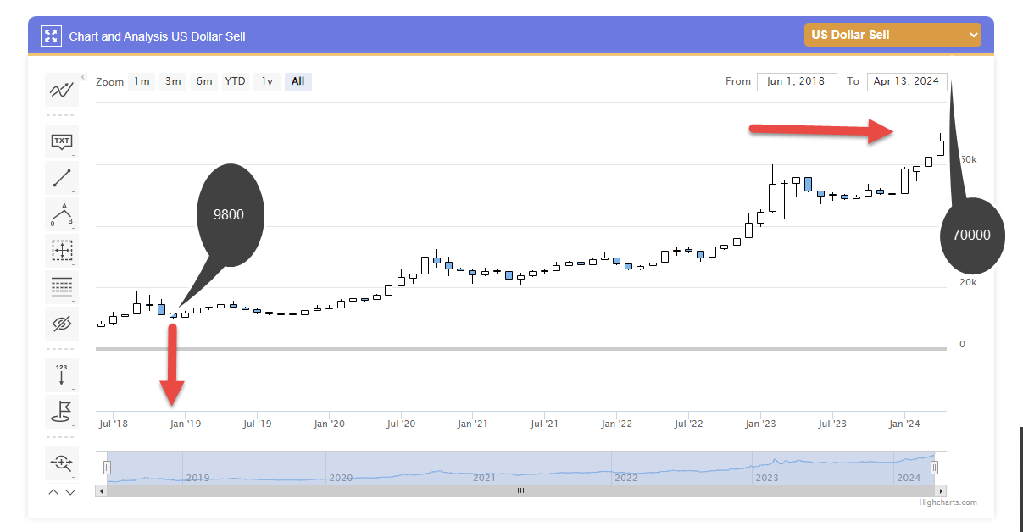The height and width of the screenshot is (532, 1023).
Task: Click the 2019 label in navigator
Action: [x=197, y=478]
